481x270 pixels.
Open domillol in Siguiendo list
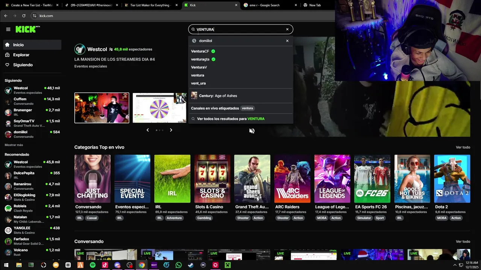32,134
